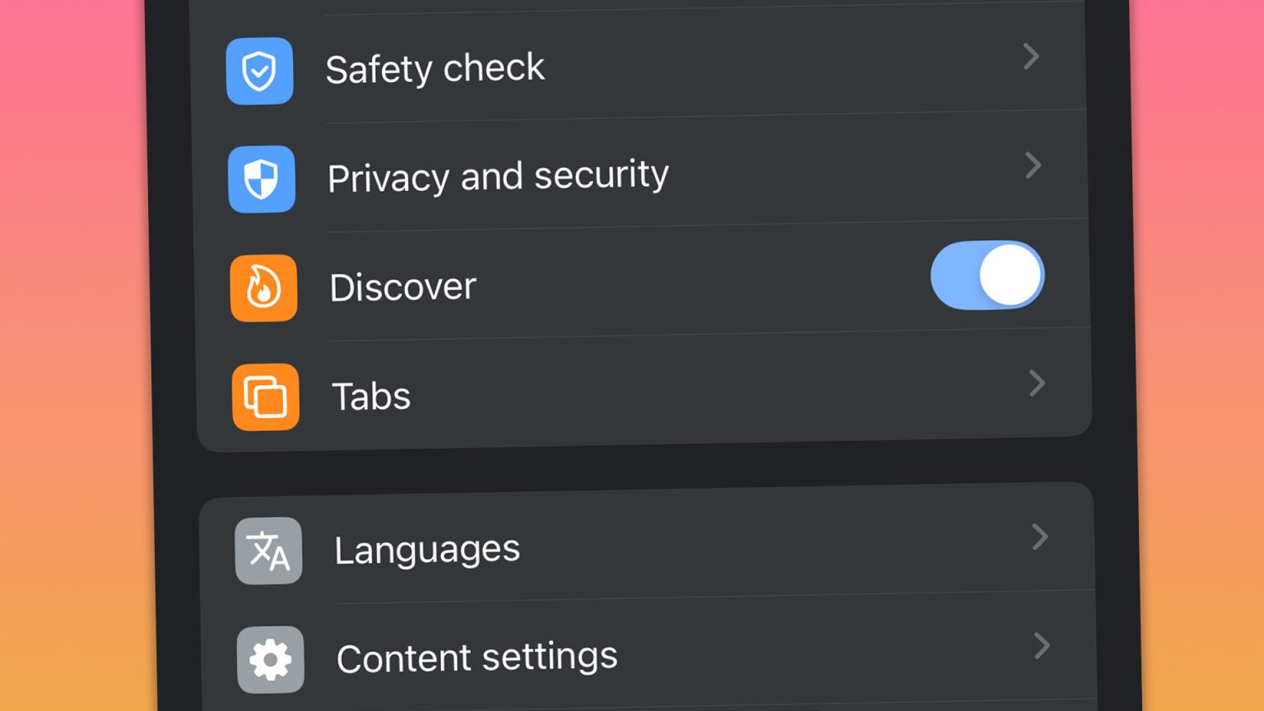Click the Languages text label
The image size is (1264, 711).
point(427,549)
